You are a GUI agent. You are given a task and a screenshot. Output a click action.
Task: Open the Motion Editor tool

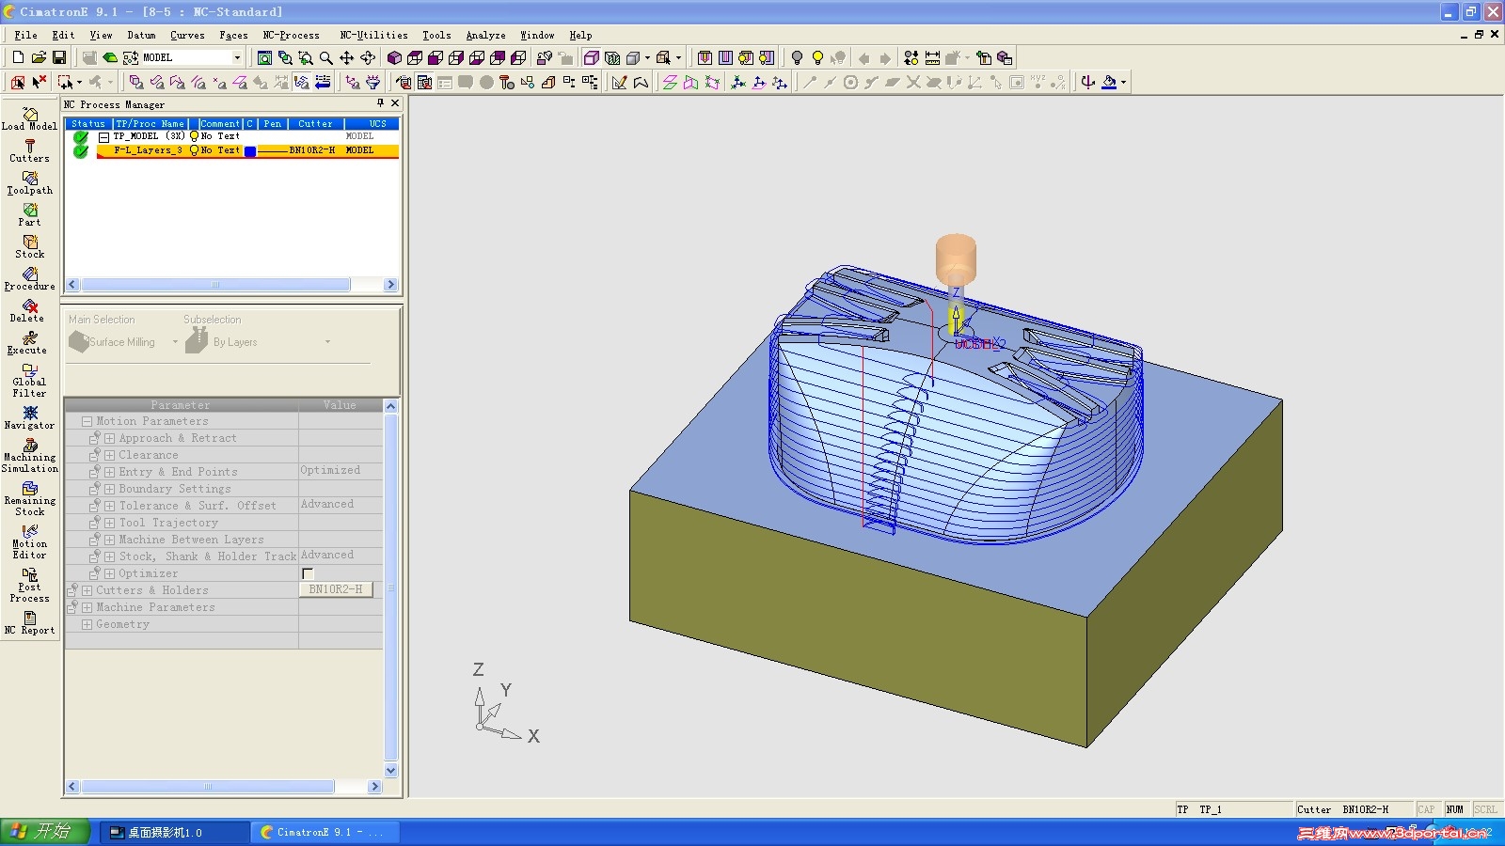pyautogui.click(x=29, y=541)
